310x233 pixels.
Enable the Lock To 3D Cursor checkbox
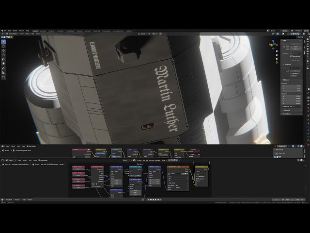tap(291, 71)
